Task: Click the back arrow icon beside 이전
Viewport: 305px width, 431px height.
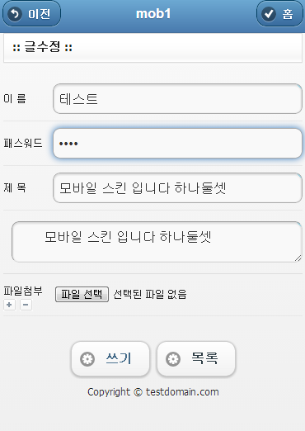Action: pos(15,14)
